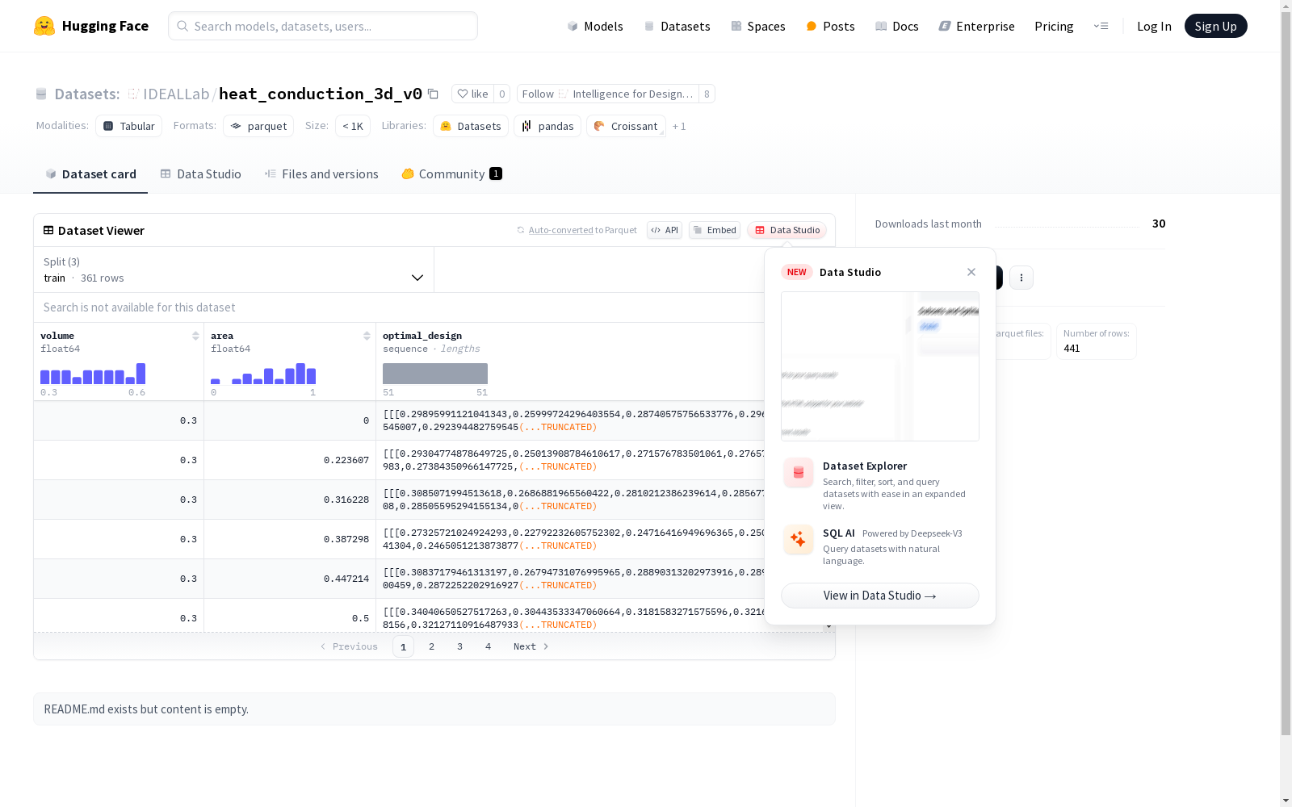This screenshot has width=1292, height=807.
Task: Click the Data Studio preview thumbnail
Action: (880, 366)
